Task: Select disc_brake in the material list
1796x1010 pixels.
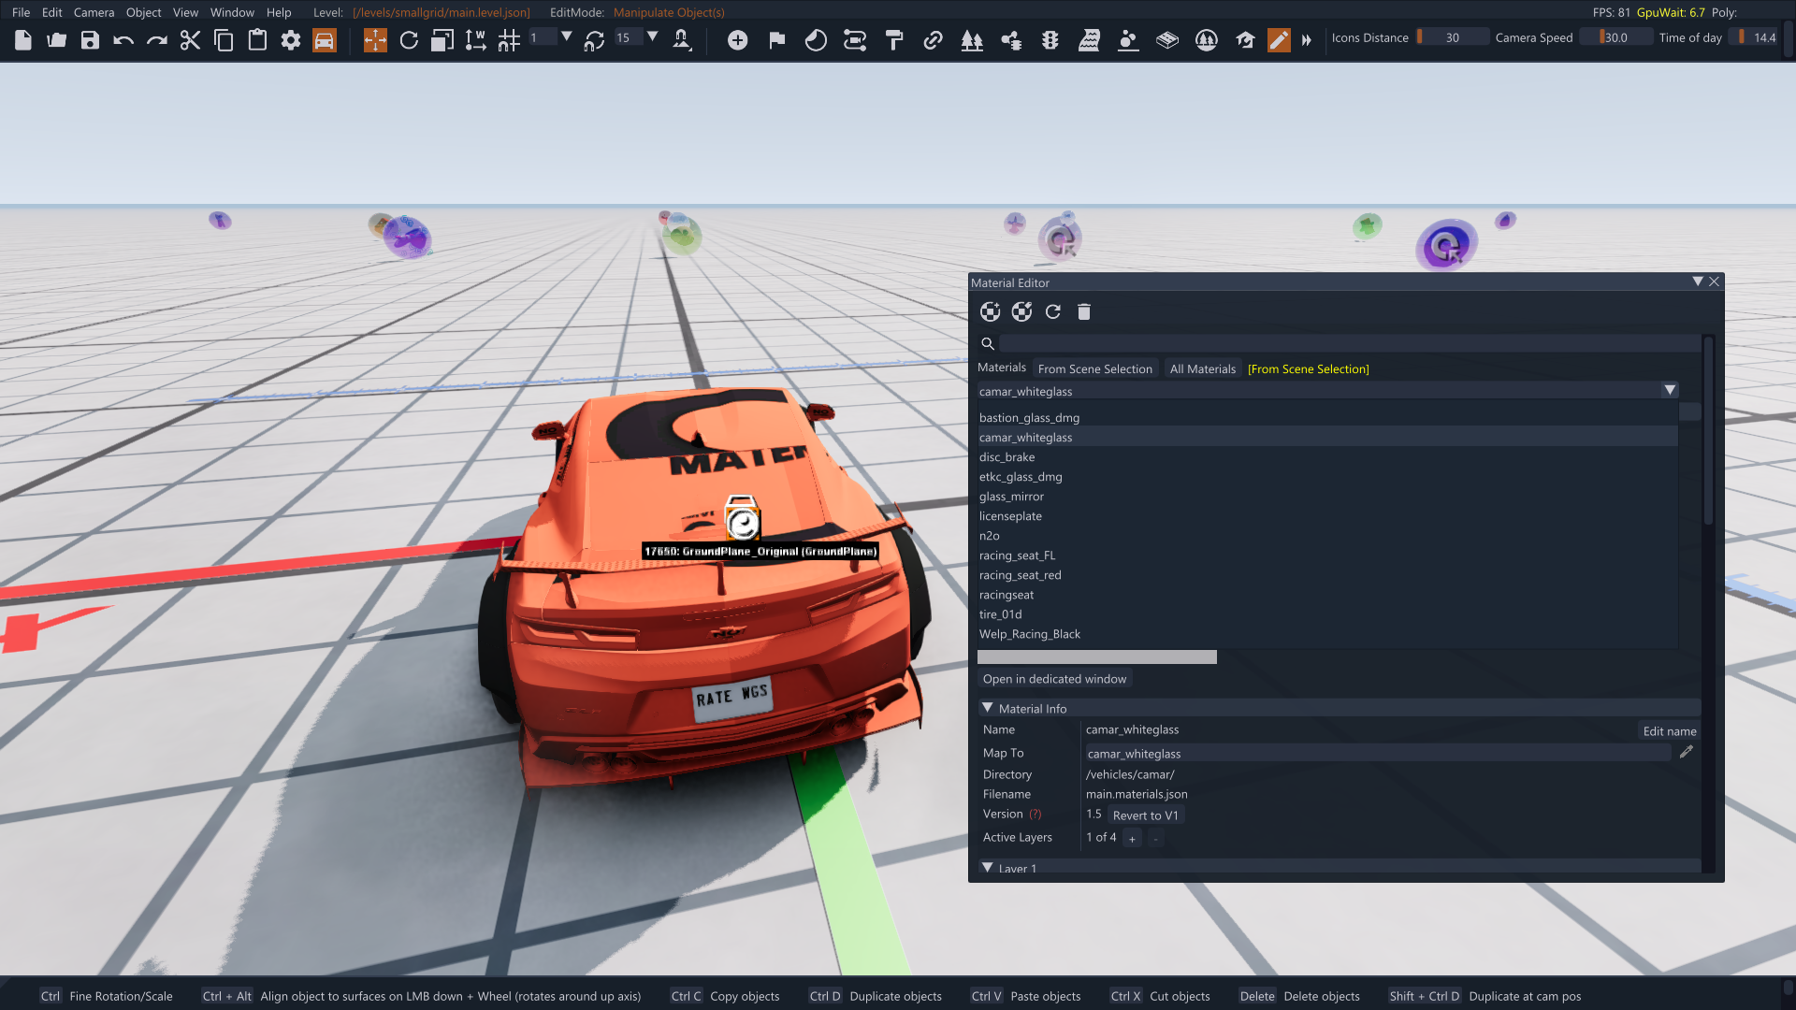Action: 1327,457
